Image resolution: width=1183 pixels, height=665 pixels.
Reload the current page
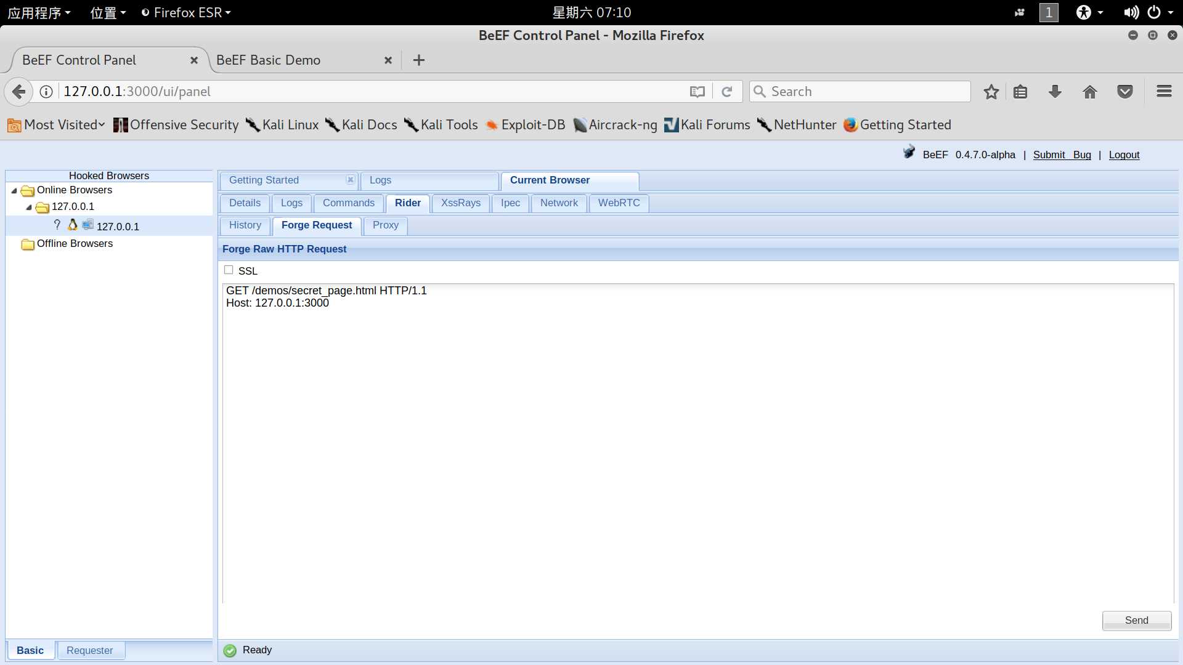point(727,92)
